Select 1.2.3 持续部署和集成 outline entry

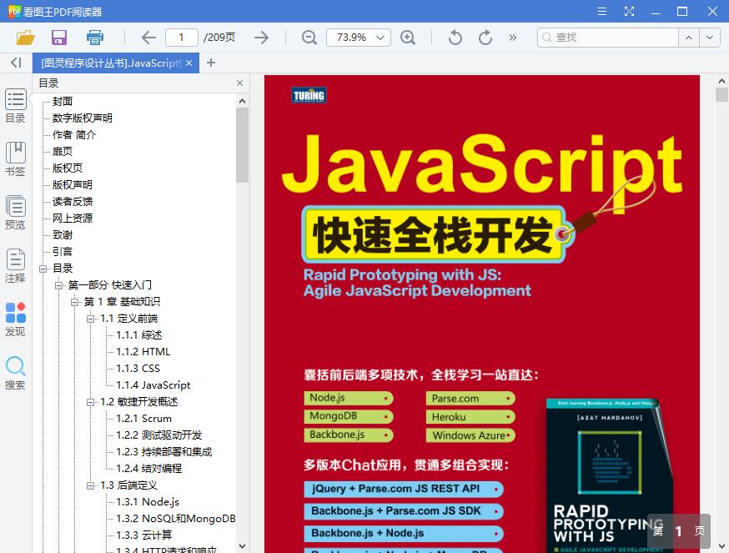[164, 452]
